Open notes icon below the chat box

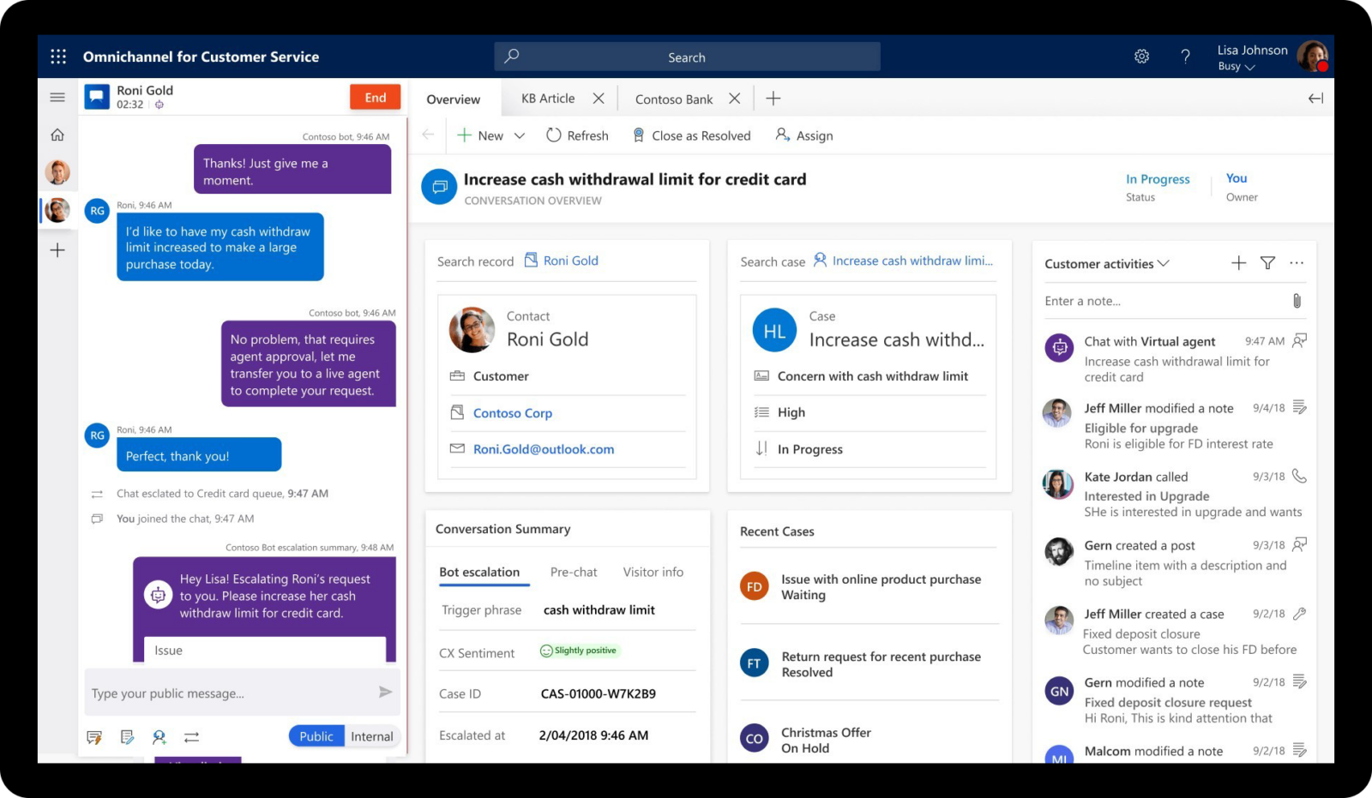point(127,737)
